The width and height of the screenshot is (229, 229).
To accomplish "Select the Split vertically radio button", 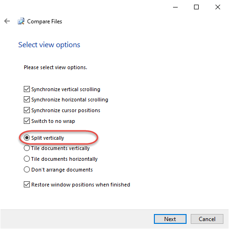I will coord(27,138).
